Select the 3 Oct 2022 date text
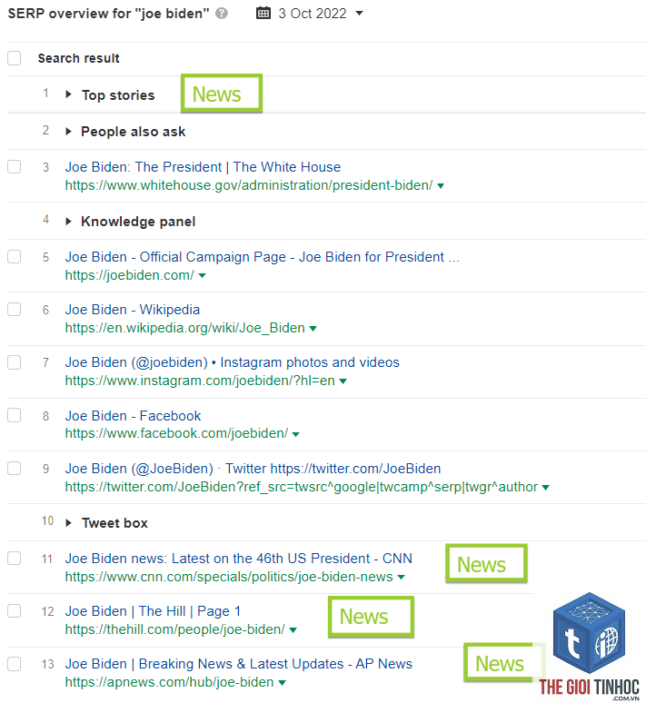 (x=313, y=14)
